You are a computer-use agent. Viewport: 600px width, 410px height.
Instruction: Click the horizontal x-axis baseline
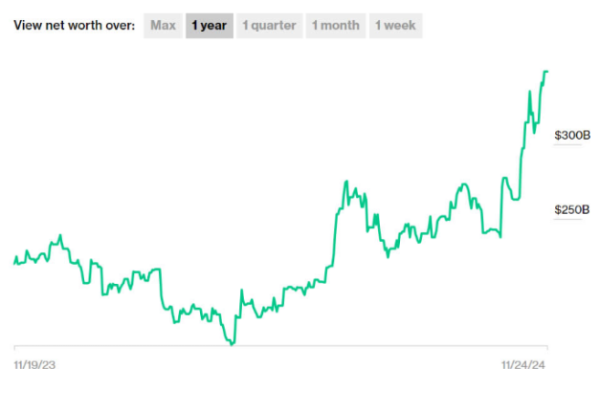[x=279, y=346]
